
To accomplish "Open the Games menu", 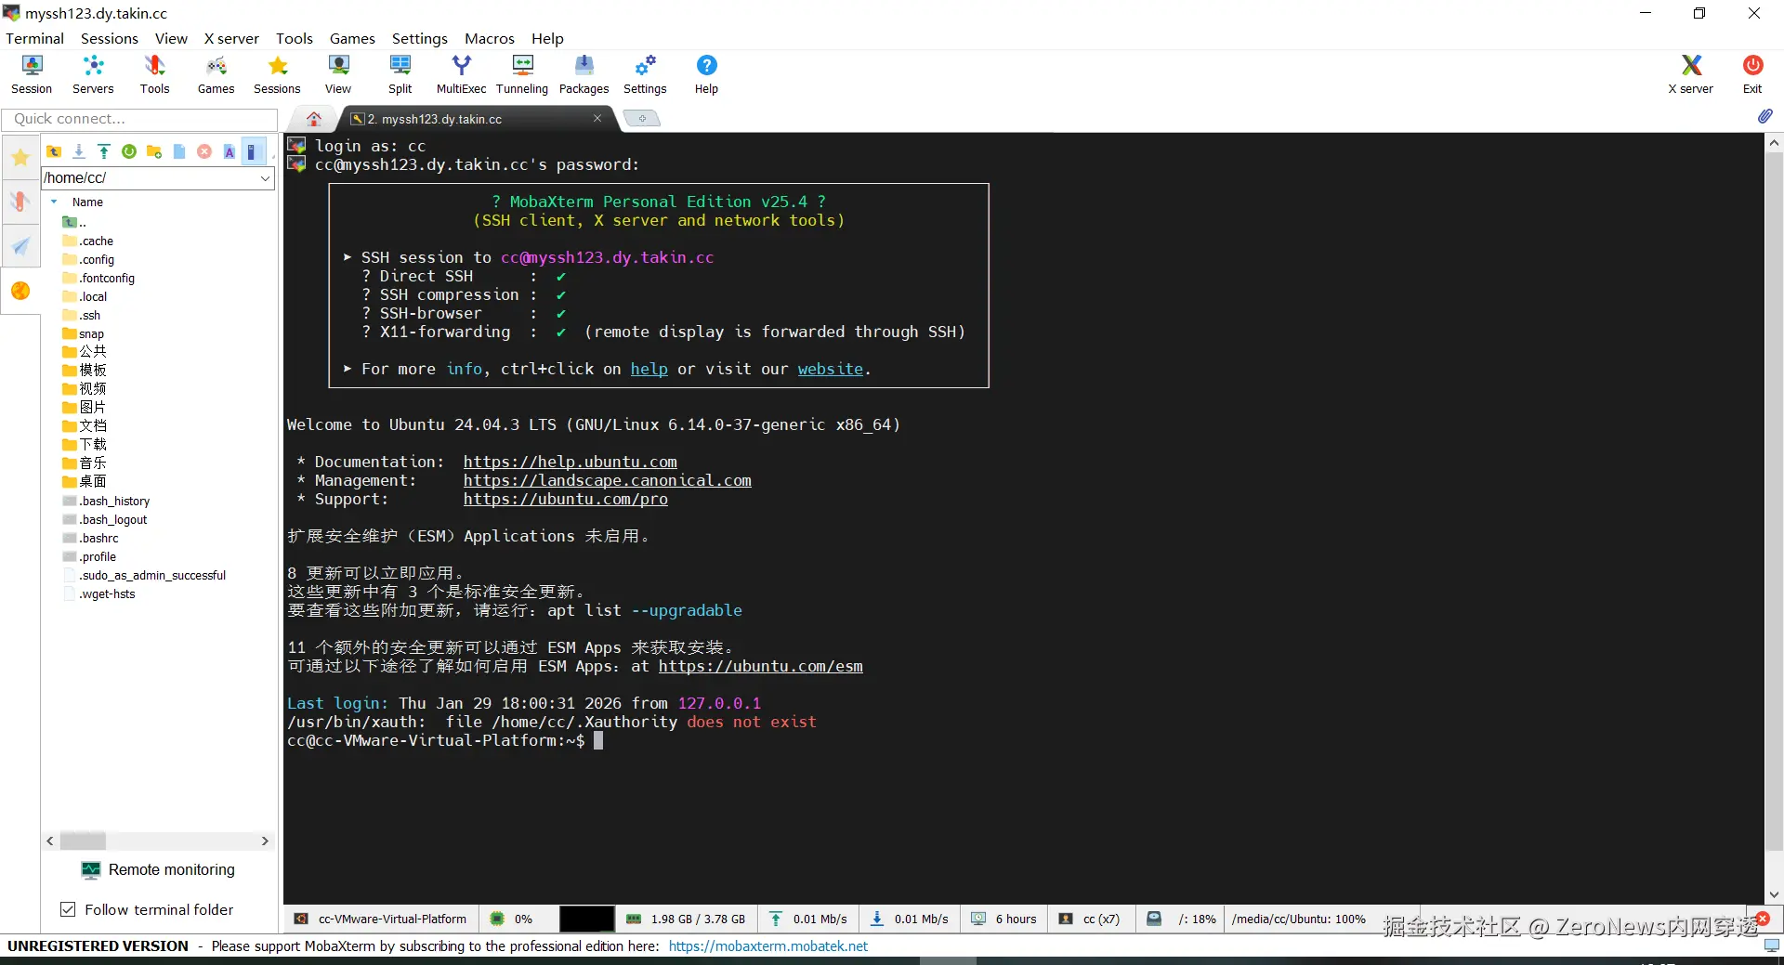I will (352, 38).
